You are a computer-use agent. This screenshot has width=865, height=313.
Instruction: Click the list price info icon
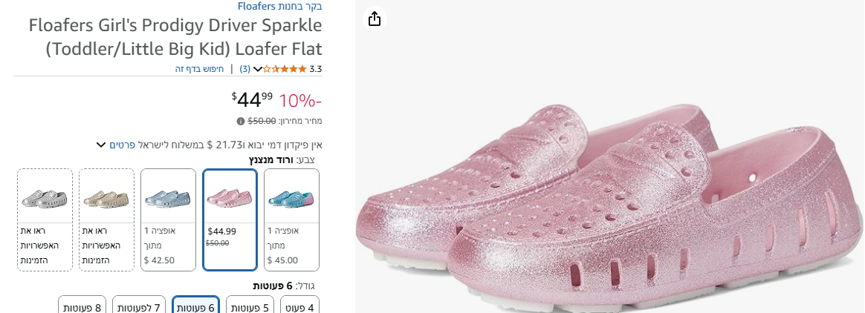tap(240, 121)
